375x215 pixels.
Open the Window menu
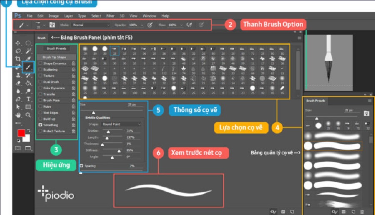[149, 16]
